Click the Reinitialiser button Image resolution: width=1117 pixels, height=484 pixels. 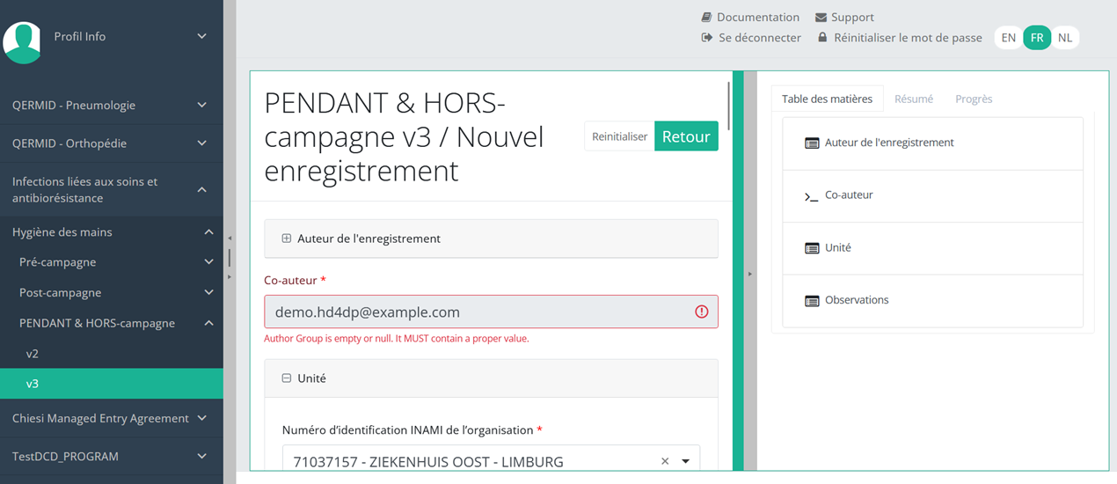click(619, 136)
